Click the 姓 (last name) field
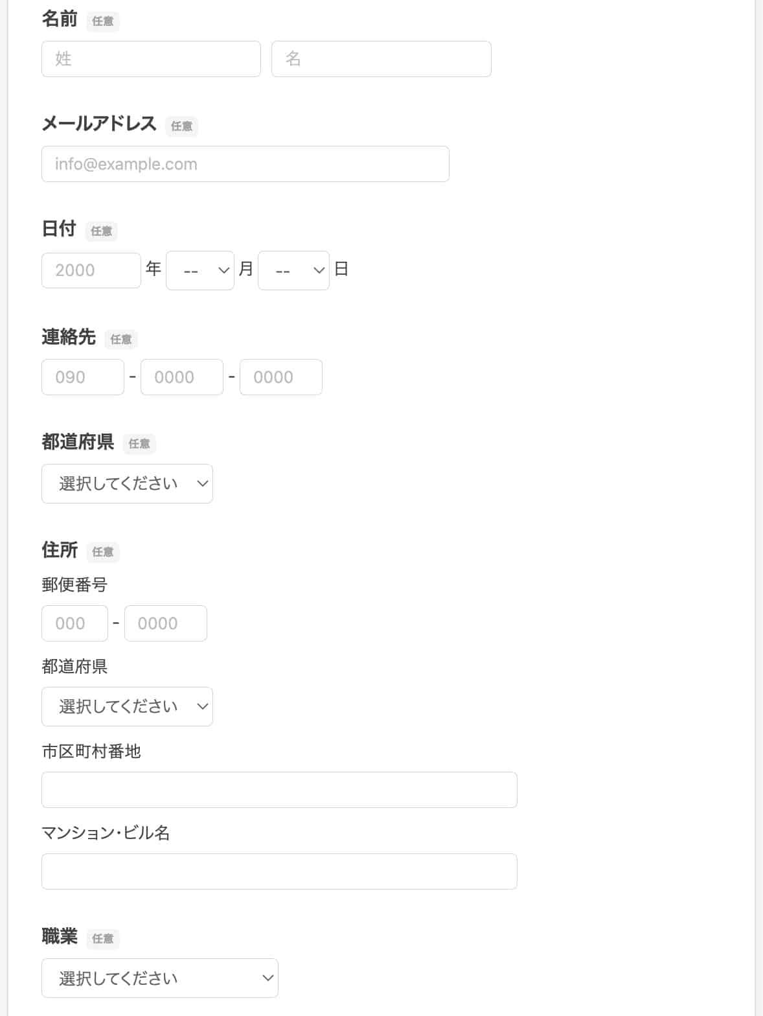 [x=150, y=58]
